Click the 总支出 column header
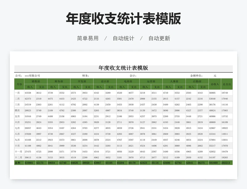Viewport: 247px width, 189px height. click(227, 84)
